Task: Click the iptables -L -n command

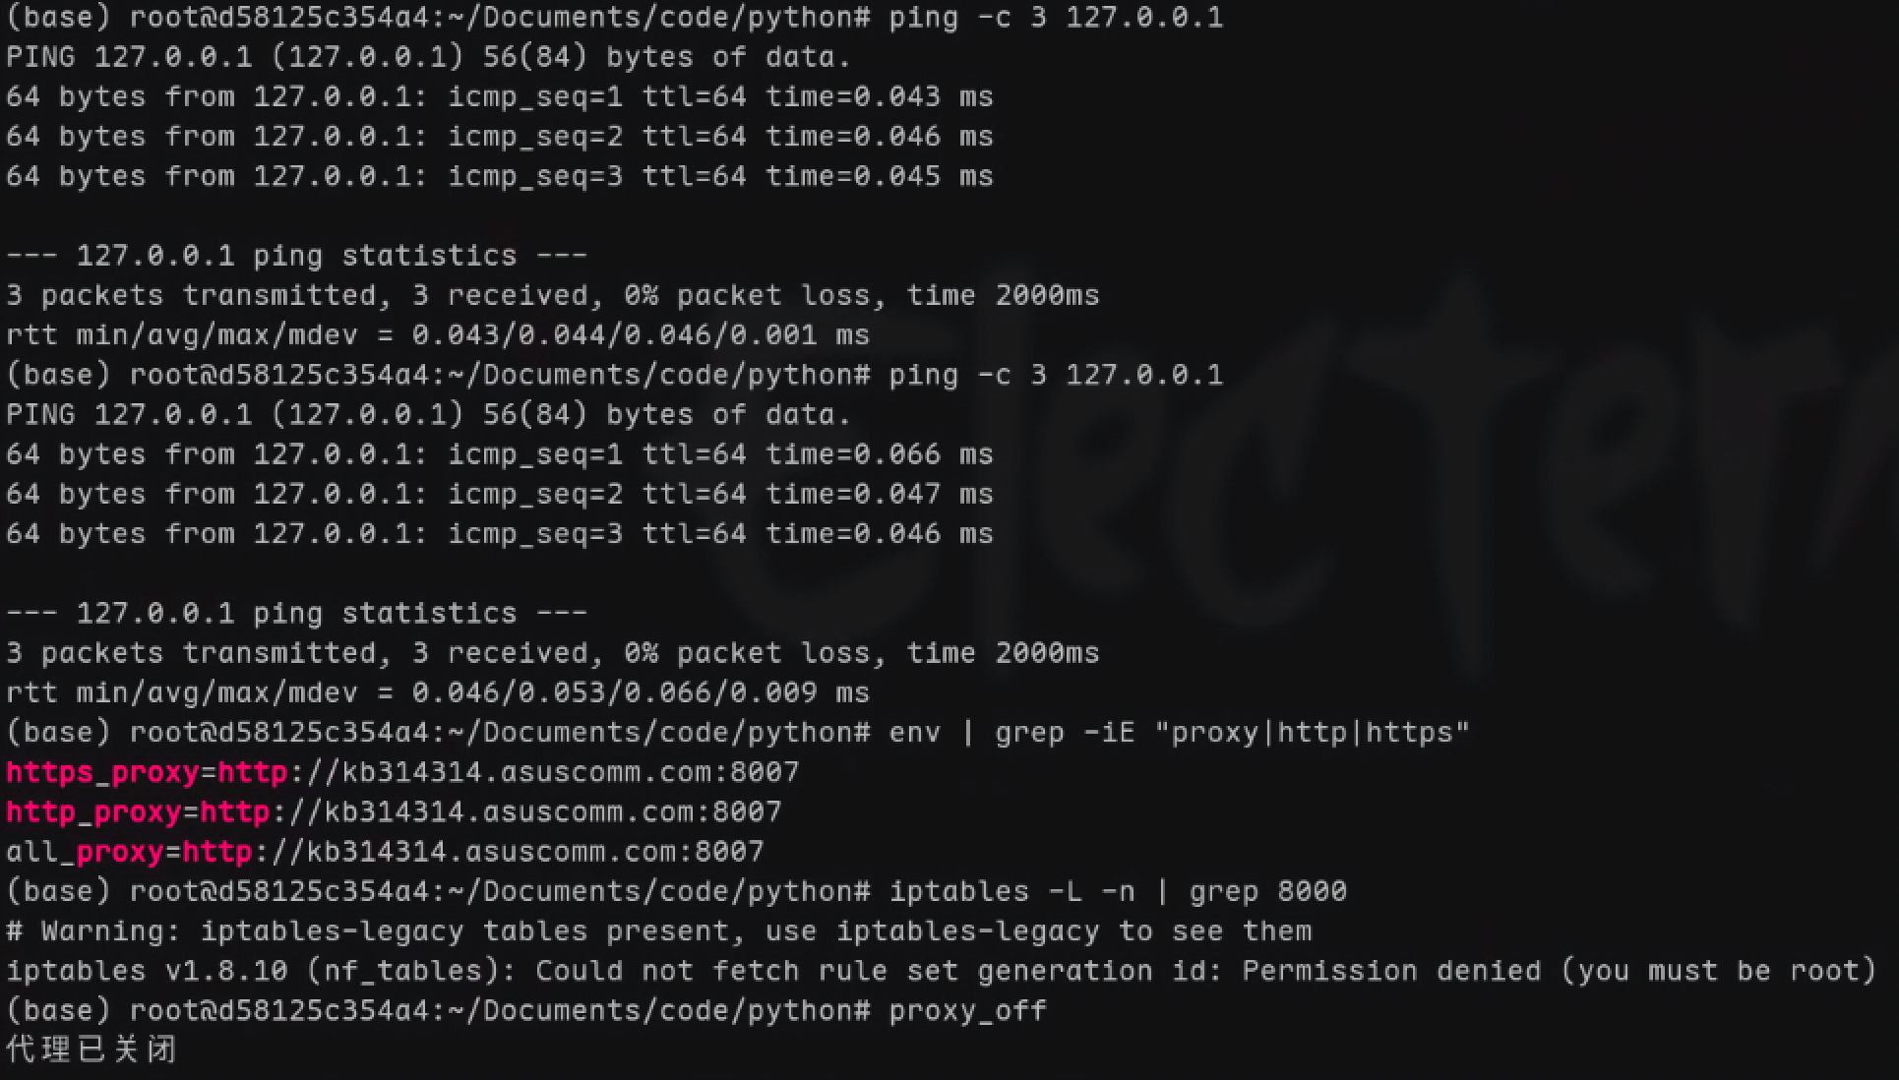Action: [1010, 892]
